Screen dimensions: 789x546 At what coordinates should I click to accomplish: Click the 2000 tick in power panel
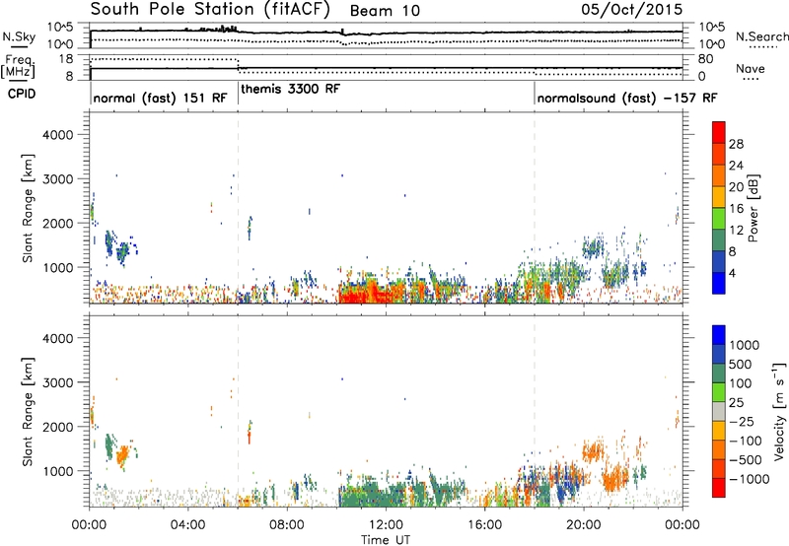click(57, 223)
